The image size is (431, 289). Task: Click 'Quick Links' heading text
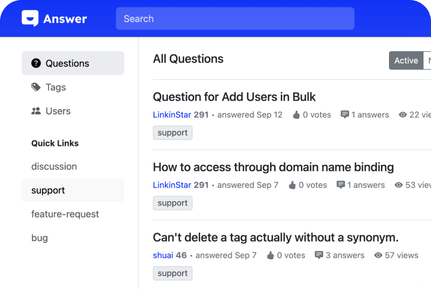[55, 143]
